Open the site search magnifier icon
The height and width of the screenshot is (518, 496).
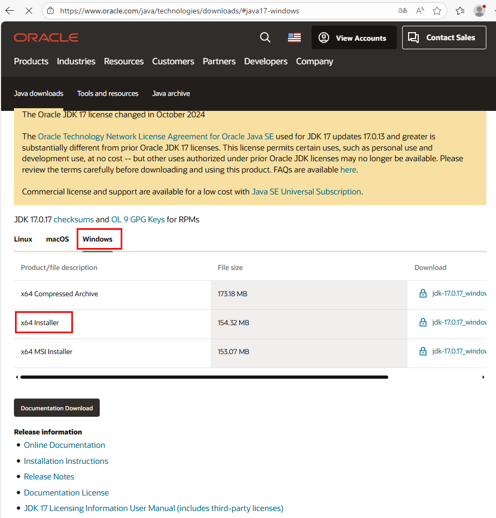tap(265, 37)
